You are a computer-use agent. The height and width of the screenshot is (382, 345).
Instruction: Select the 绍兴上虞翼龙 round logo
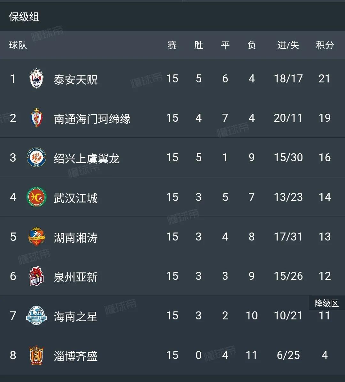click(36, 157)
